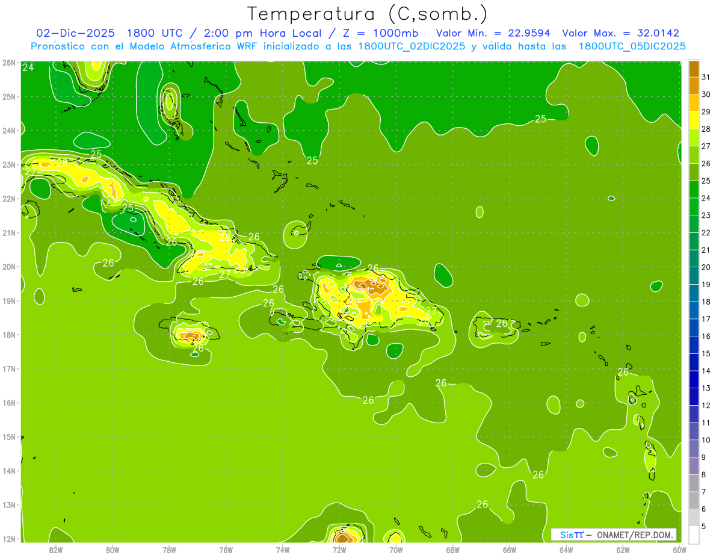
Task: Click the "20N" latitude axis label
Action: tap(10, 267)
